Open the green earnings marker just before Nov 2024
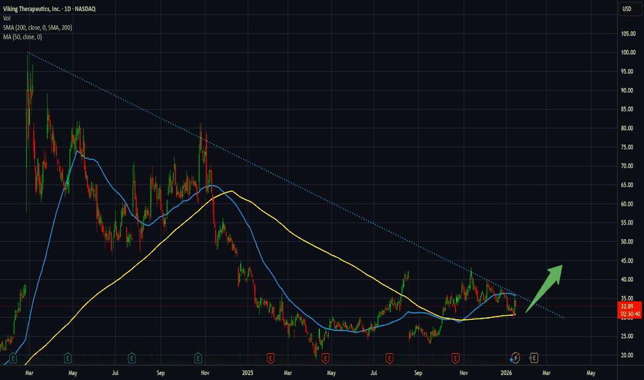The width and height of the screenshot is (644, 380). (x=198, y=358)
